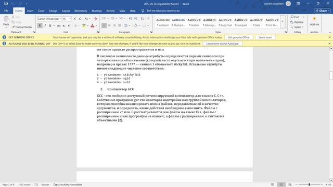
Task: Click the Format Painter tool
Action: (x=22, y=27)
